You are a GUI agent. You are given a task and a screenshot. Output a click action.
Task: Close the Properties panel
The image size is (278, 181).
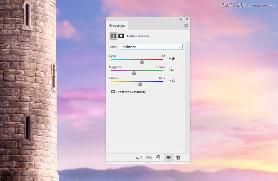click(x=187, y=19)
